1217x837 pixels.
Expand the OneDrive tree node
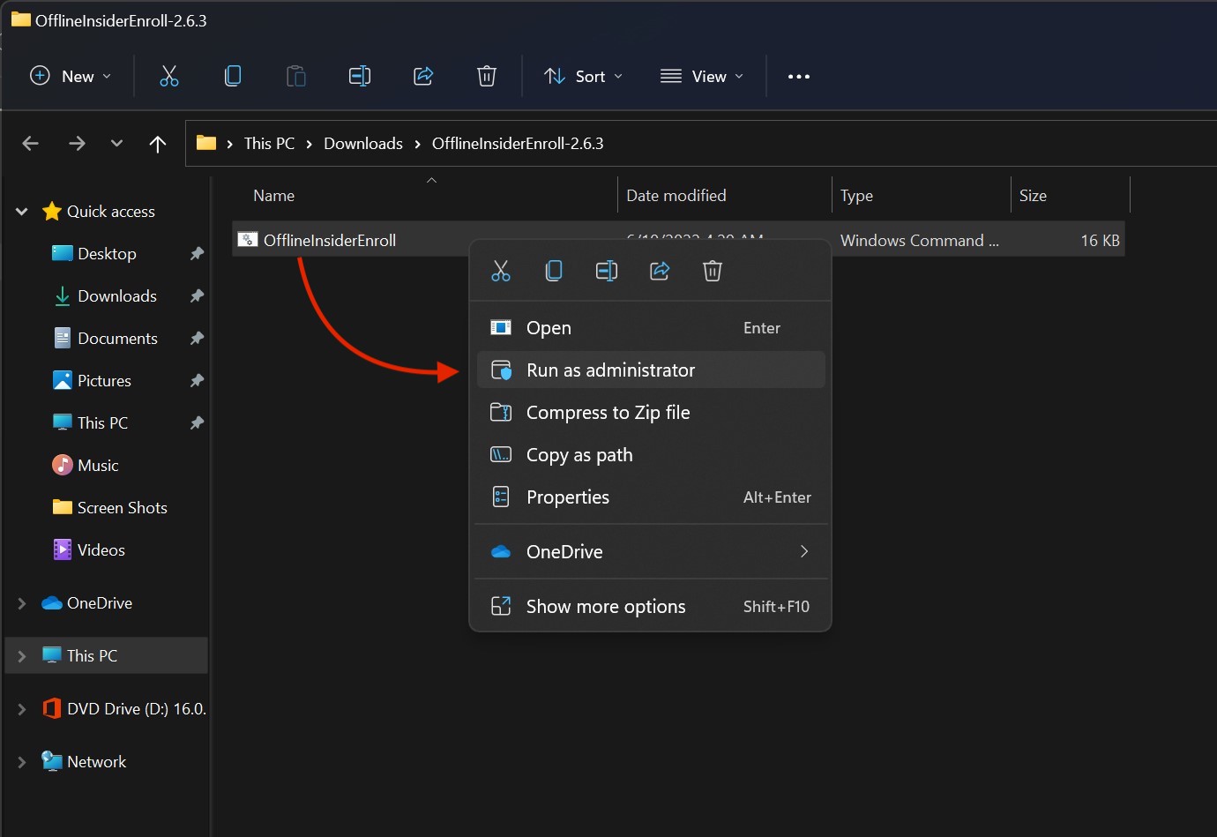[x=22, y=603]
